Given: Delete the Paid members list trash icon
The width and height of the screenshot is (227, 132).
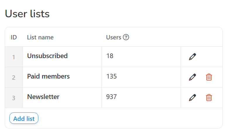Looking at the screenshot, I should point(209,77).
